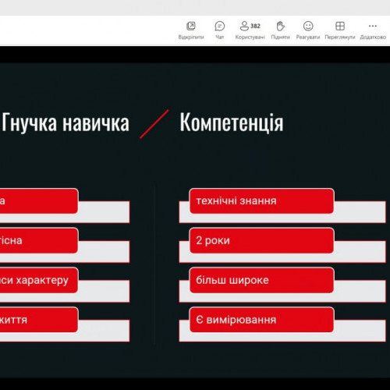Select the технічні знання red box
Image resolution: width=390 pixels, height=390 pixels.
click(262, 201)
